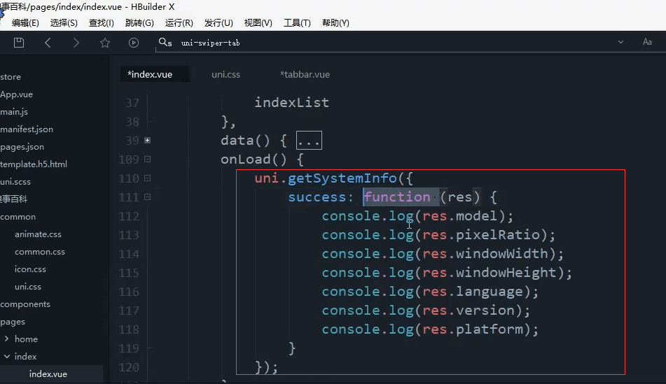Switch to the *index.vue editor tab

click(x=155, y=74)
